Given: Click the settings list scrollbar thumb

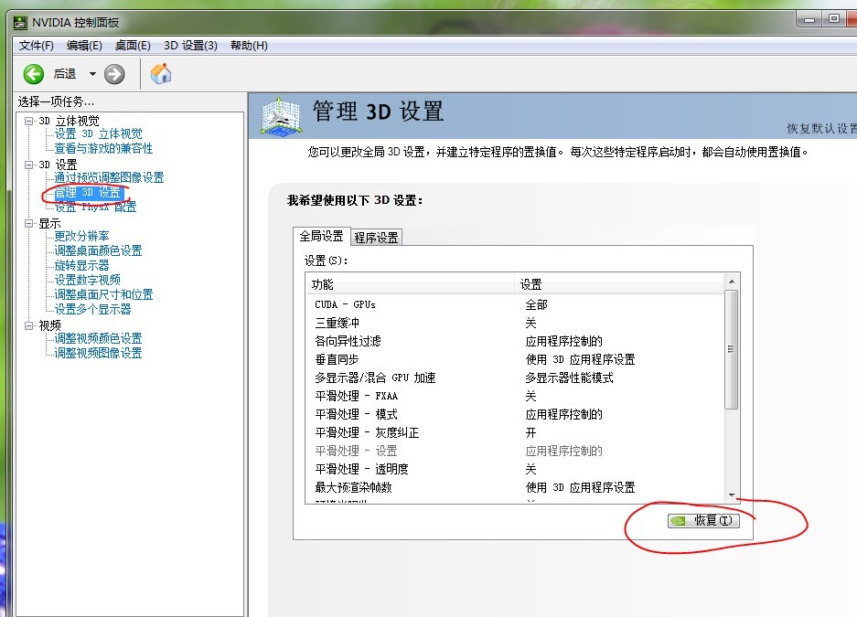Looking at the screenshot, I should tap(732, 349).
